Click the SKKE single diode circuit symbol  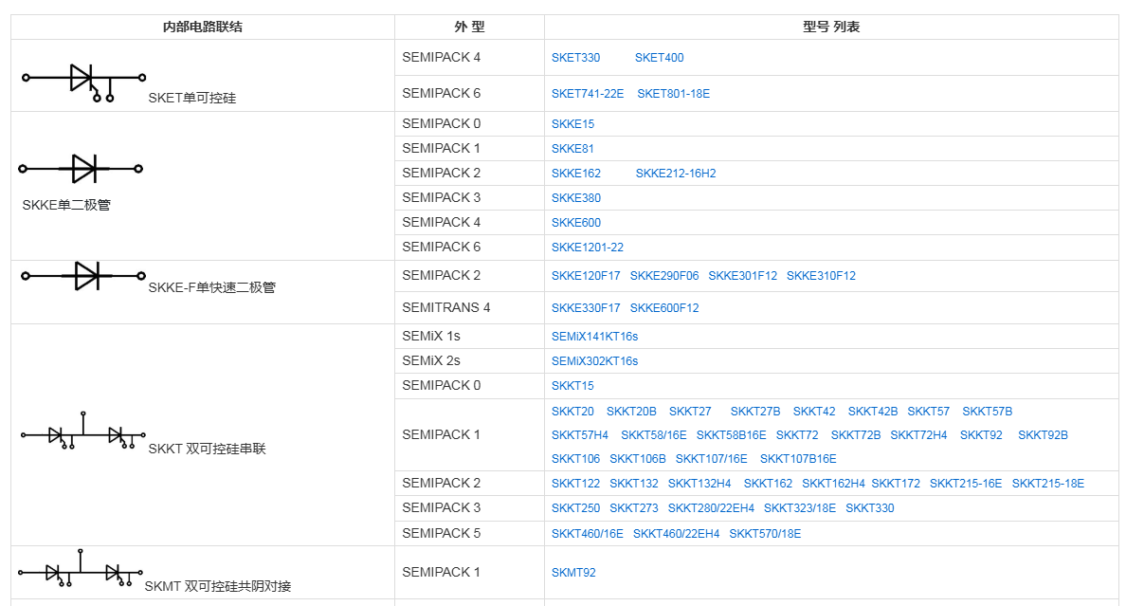[81, 169]
